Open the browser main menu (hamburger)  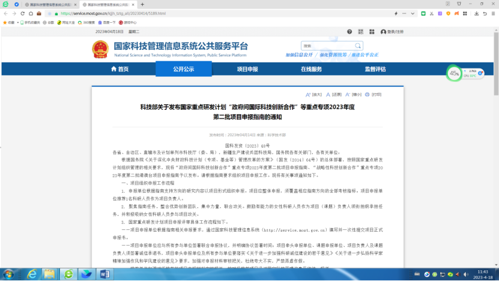[x=493, y=13]
